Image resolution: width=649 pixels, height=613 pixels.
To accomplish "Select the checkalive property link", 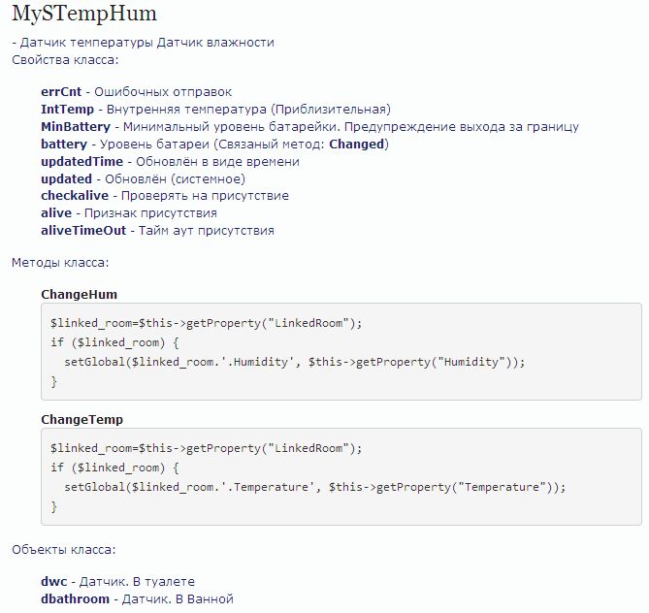I will (75, 196).
